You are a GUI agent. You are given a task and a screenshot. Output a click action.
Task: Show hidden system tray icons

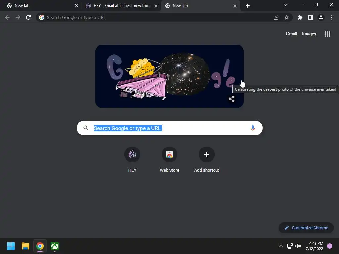click(281, 246)
